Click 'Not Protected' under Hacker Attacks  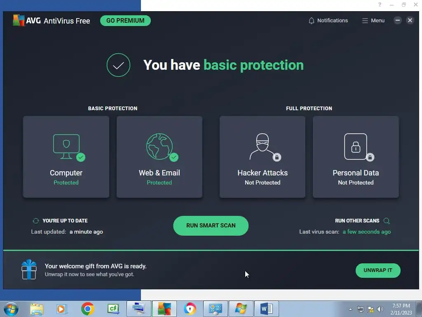(263, 182)
